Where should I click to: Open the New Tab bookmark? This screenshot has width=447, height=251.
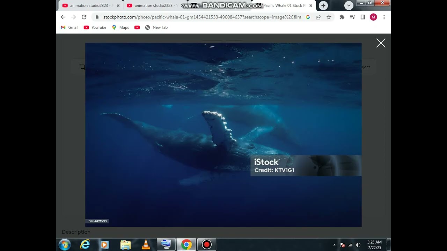pos(156,27)
